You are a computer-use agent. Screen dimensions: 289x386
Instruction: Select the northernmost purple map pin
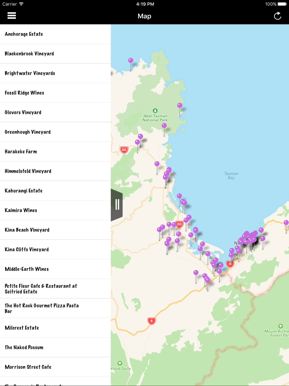[131, 60]
